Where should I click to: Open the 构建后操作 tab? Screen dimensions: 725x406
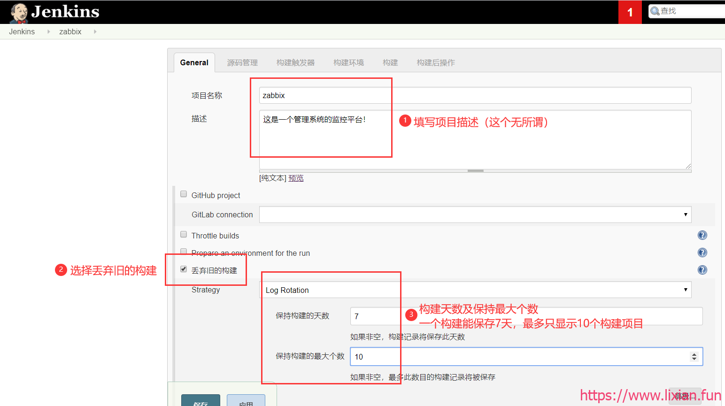(x=436, y=62)
